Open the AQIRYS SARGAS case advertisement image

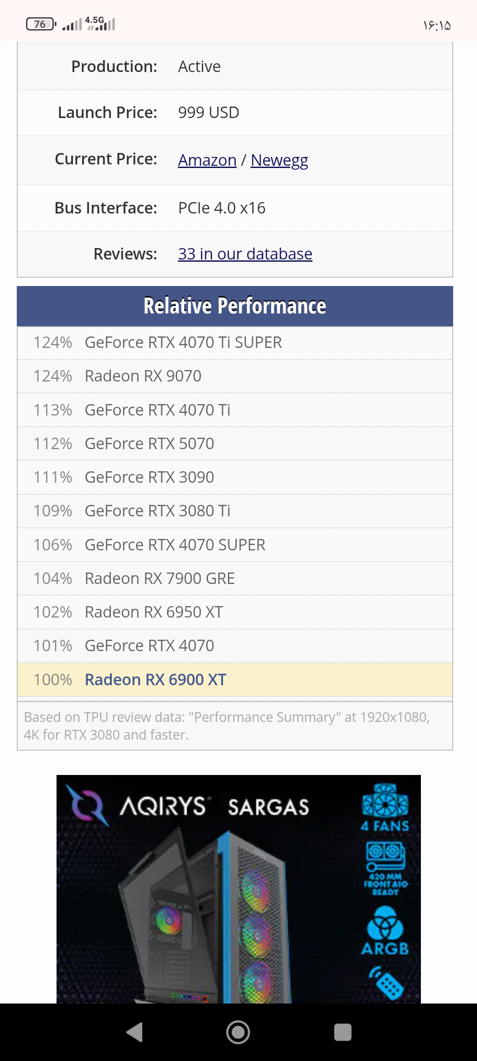tap(238, 889)
